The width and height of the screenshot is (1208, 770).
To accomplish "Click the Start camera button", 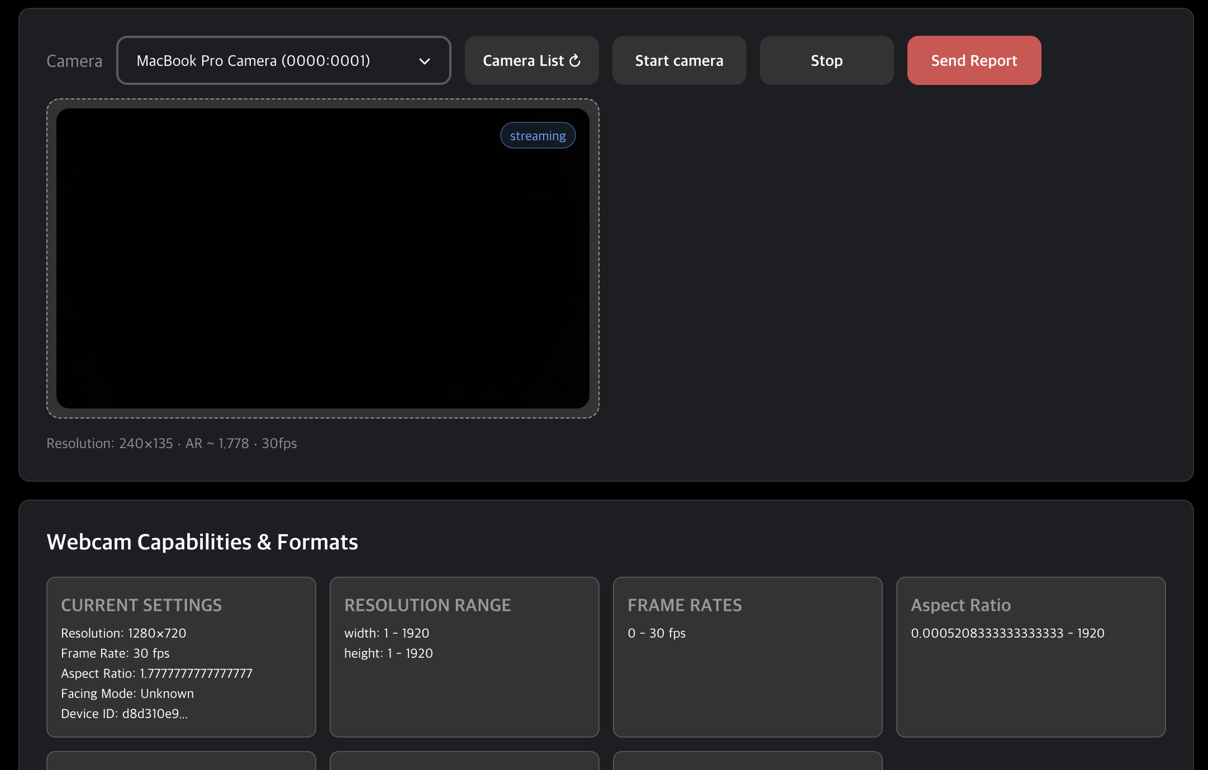I will [x=679, y=60].
